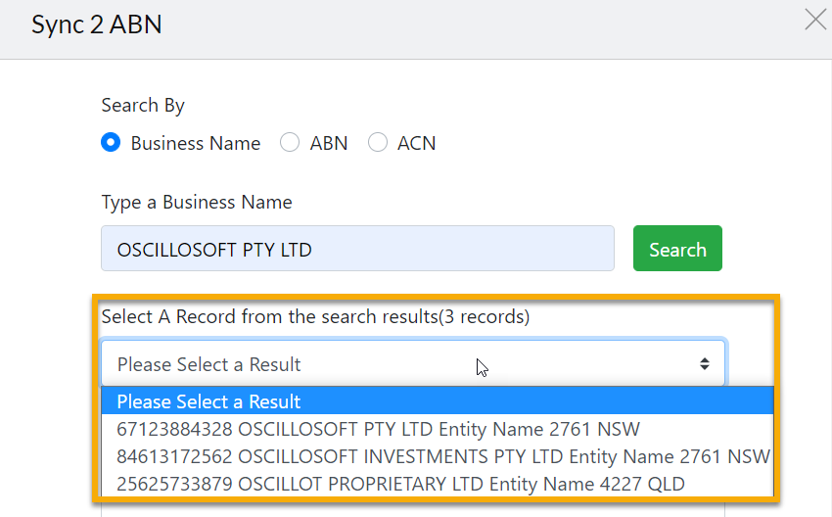Open the Please Select a Result combo box

coord(413,364)
